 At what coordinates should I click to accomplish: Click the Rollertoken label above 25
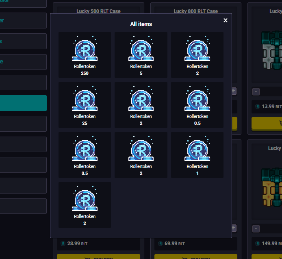(x=85, y=116)
